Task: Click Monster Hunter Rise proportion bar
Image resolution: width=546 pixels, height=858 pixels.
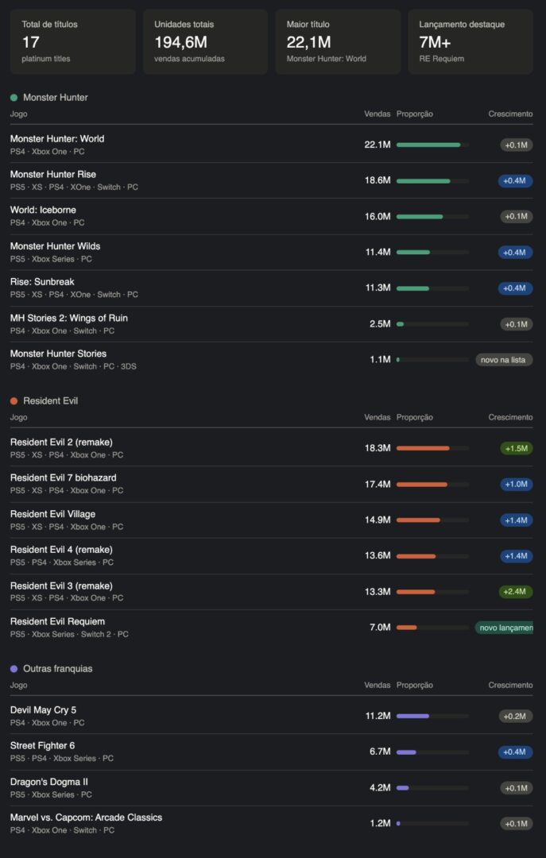Action: point(432,180)
